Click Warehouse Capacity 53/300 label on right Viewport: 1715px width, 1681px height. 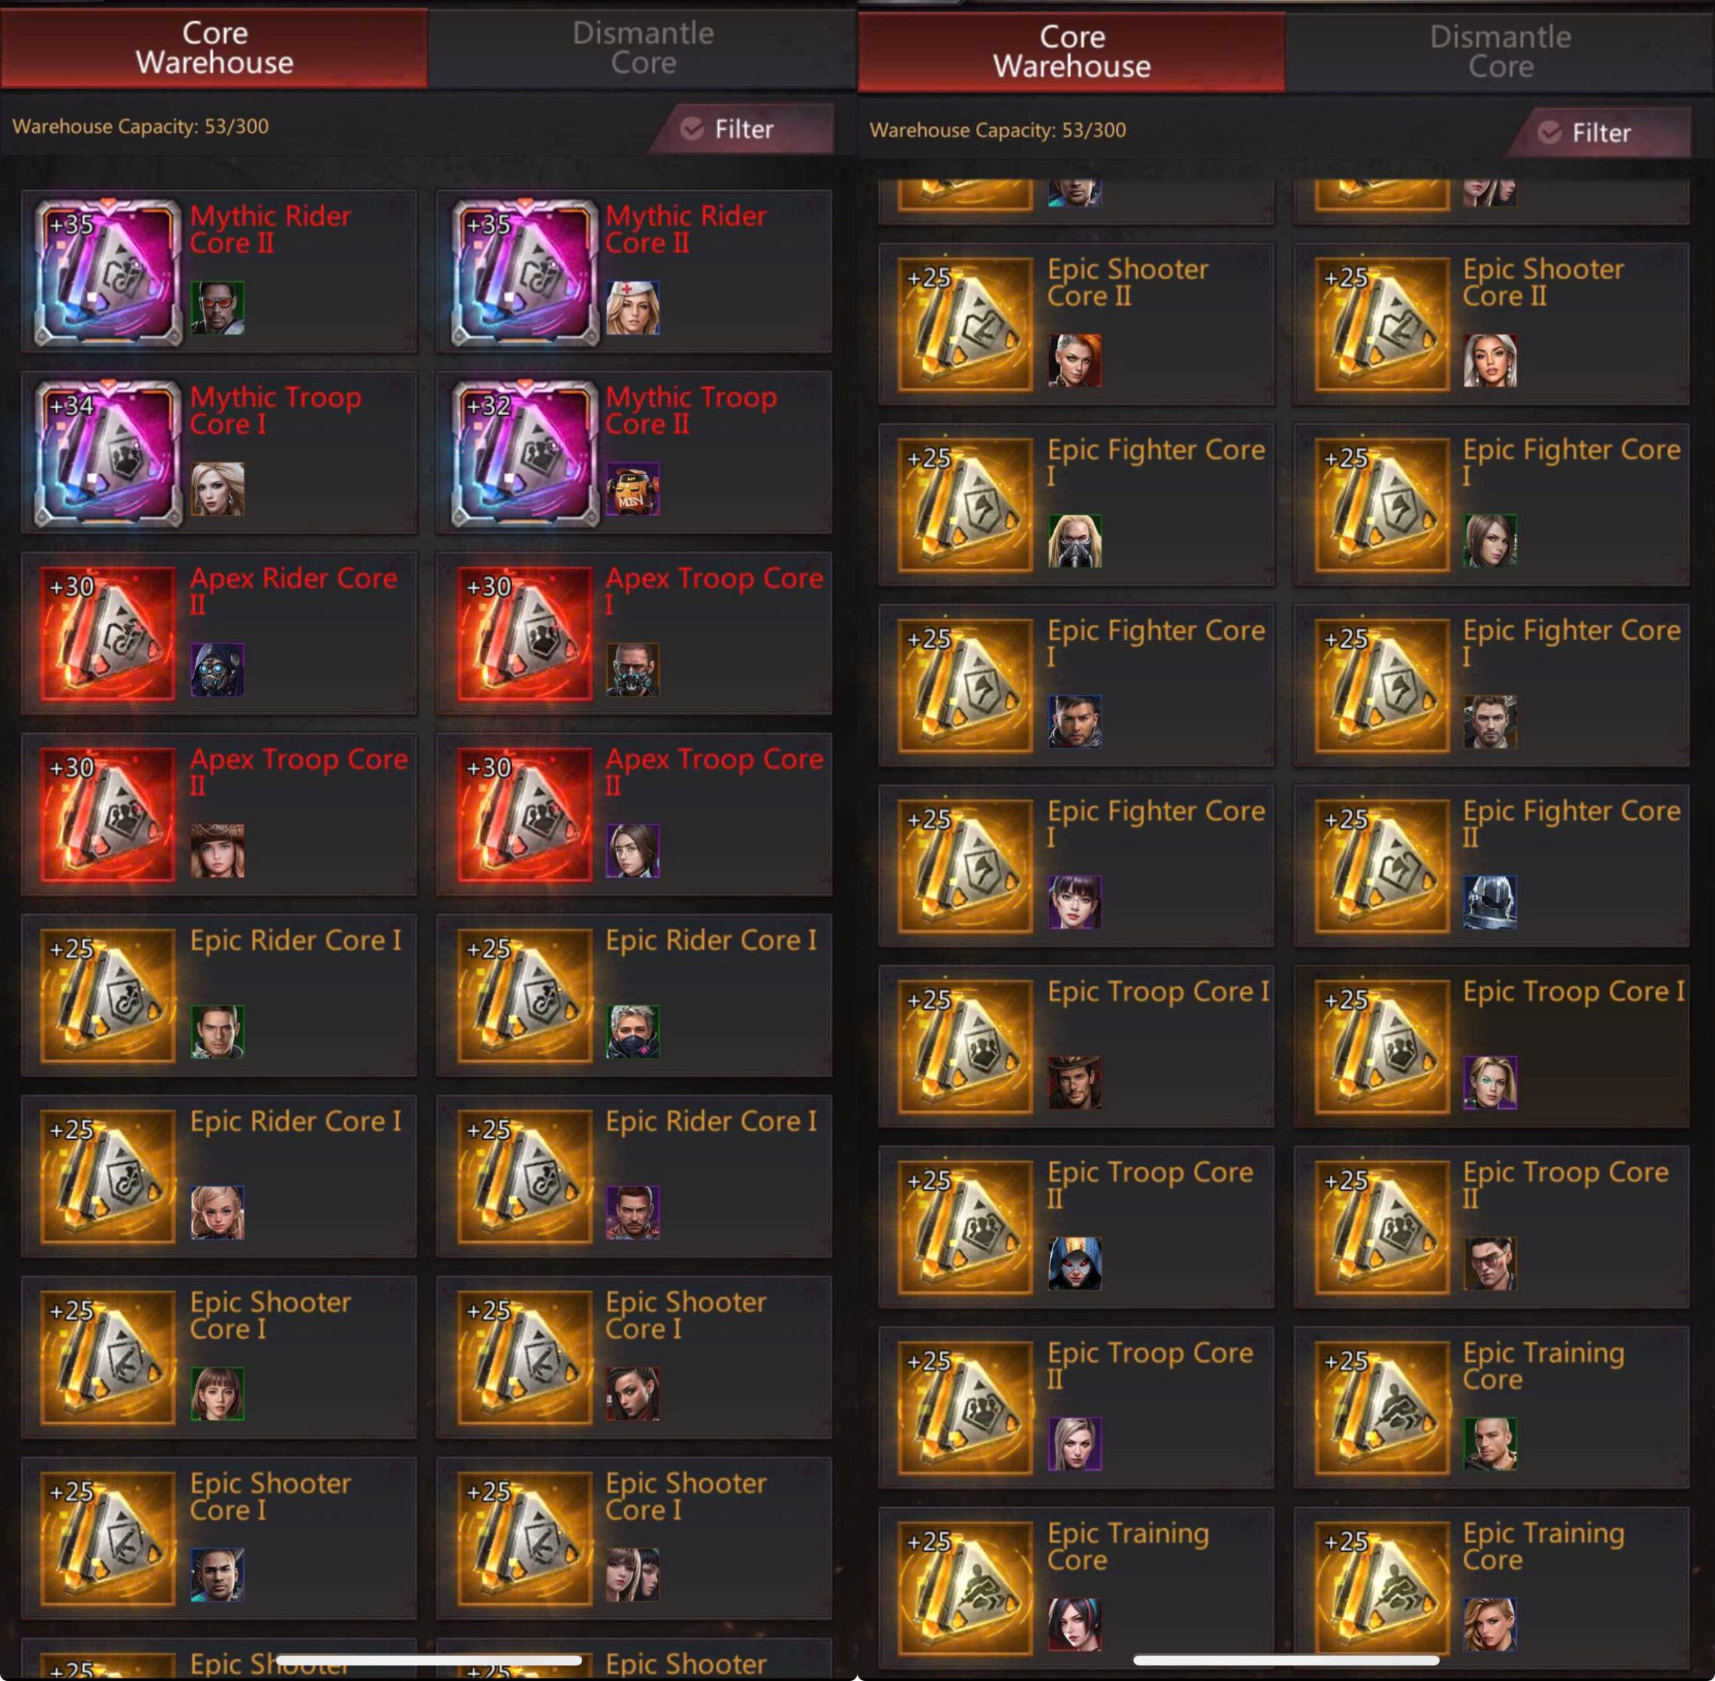pos(998,130)
